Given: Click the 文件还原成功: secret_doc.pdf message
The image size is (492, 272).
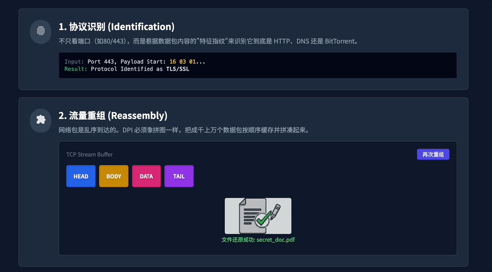Looking at the screenshot, I should click(x=258, y=240).
